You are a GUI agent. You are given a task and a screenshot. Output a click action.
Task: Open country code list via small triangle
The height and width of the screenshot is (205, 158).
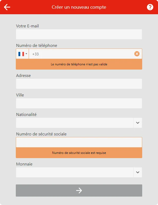26,54
